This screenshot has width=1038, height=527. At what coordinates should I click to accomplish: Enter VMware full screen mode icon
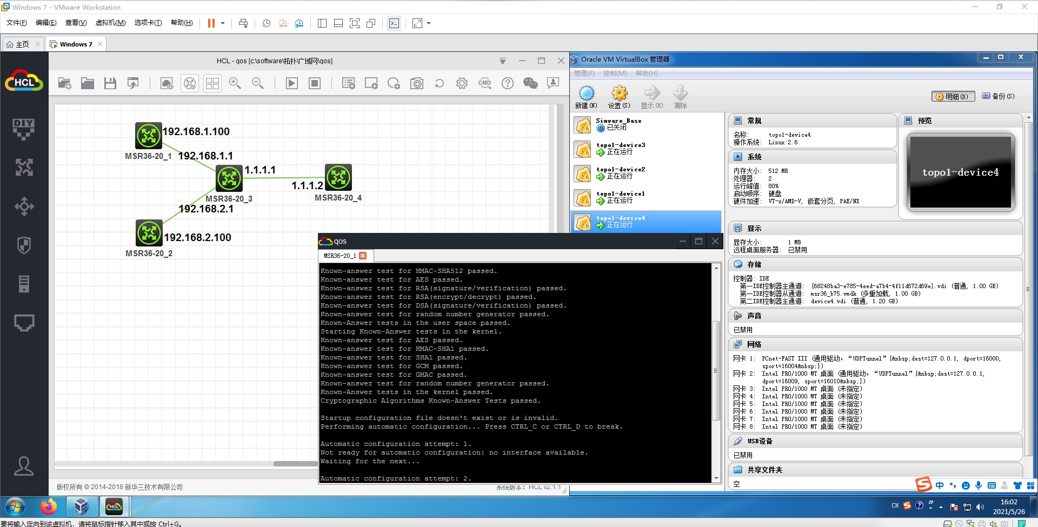[355, 23]
